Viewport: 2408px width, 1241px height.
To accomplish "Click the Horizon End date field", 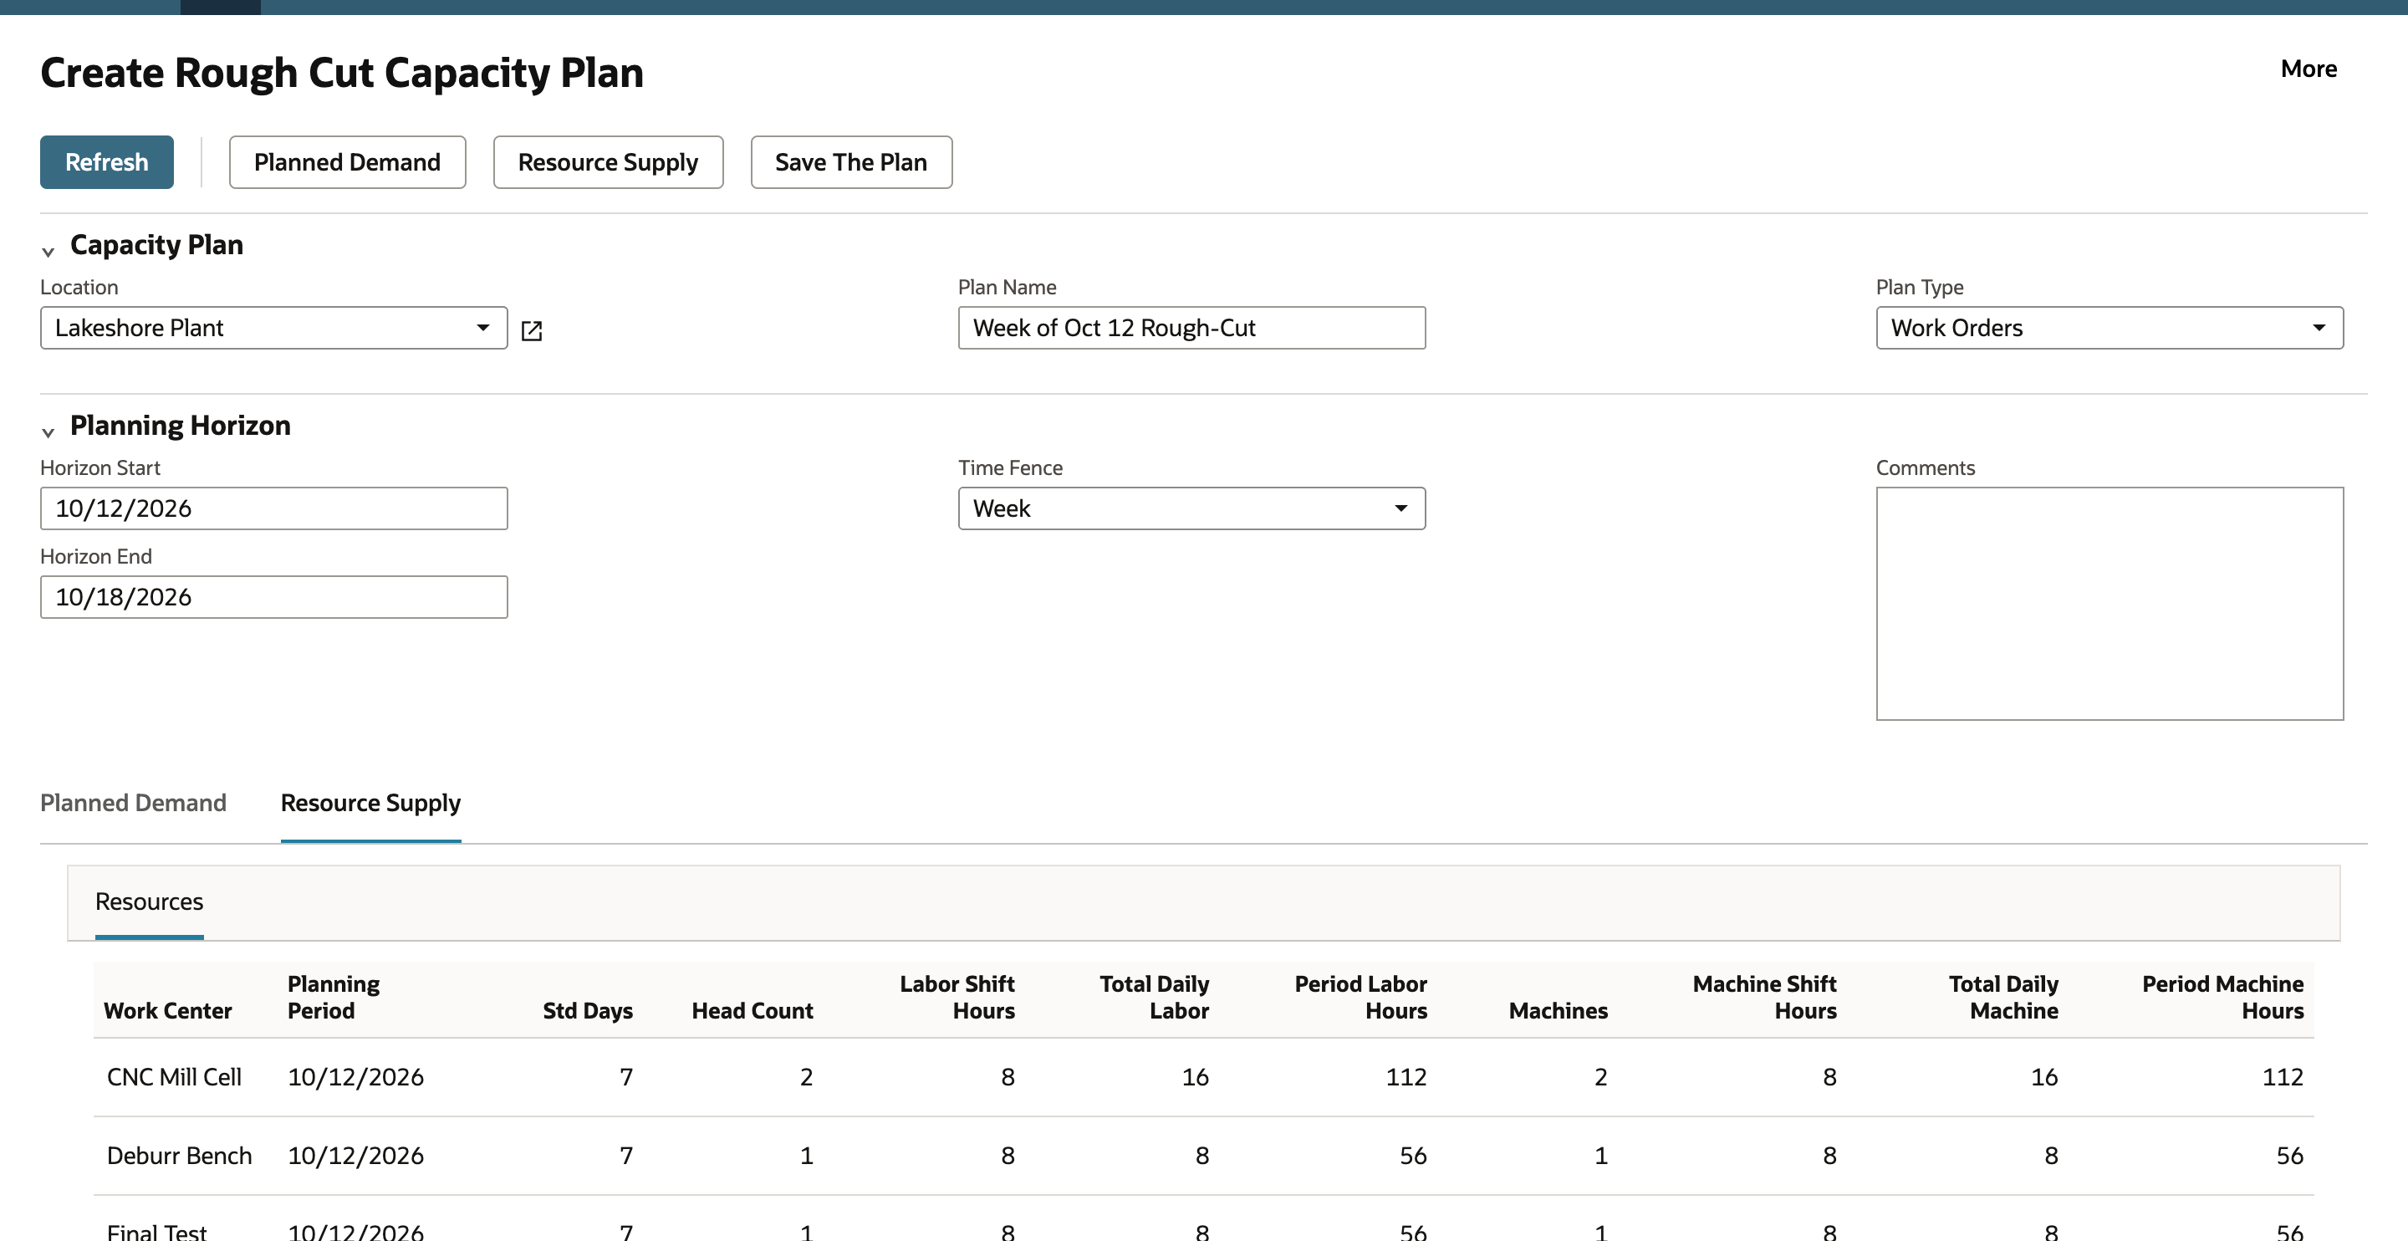I will (274, 596).
